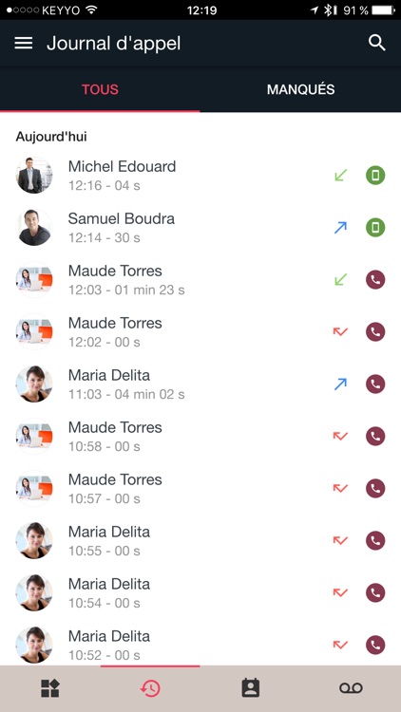Image resolution: width=401 pixels, height=712 pixels.
Task: Open Samuel Boudra's avatar photo
Action: (34, 228)
